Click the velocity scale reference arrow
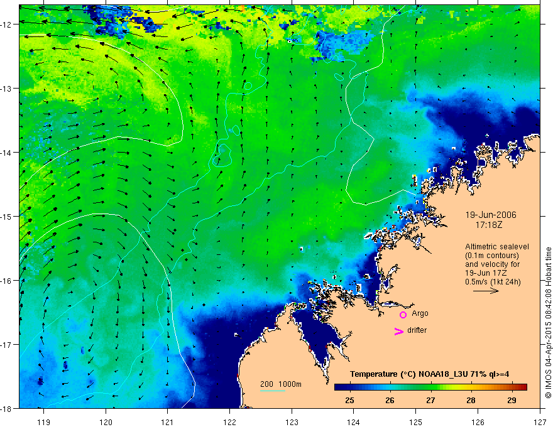 coord(486,291)
